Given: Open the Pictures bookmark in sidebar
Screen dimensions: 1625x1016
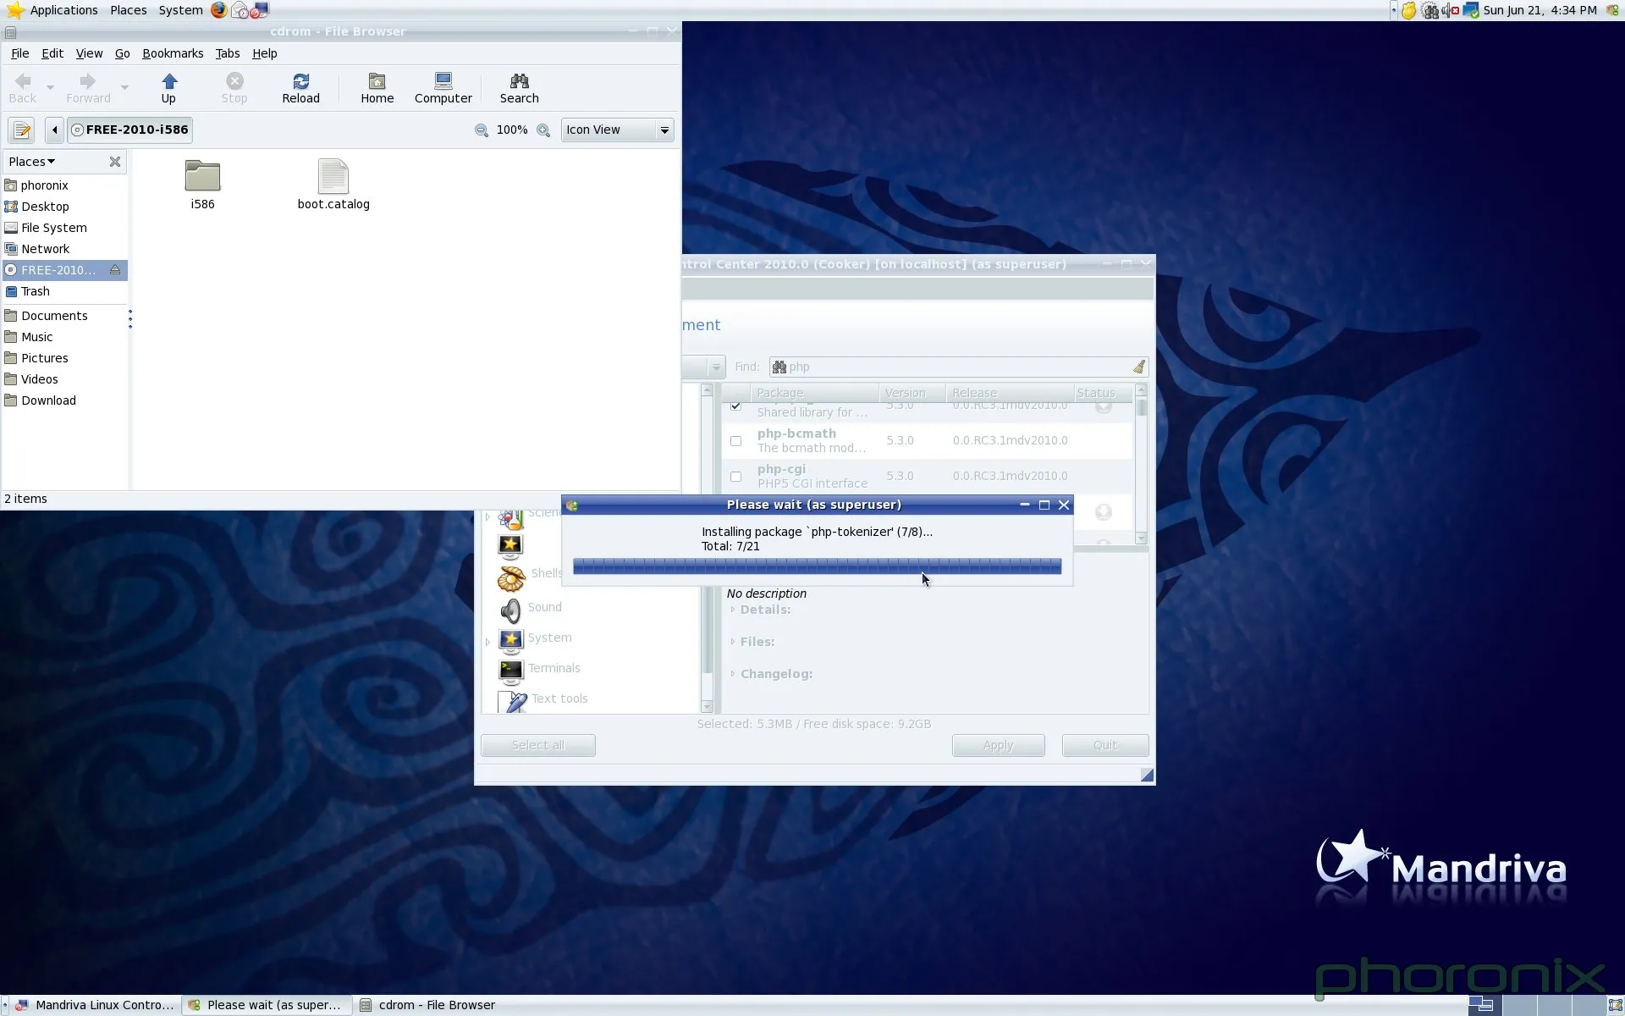Looking at the screenshot, I should pyautogui.click(x=44, y=358).
